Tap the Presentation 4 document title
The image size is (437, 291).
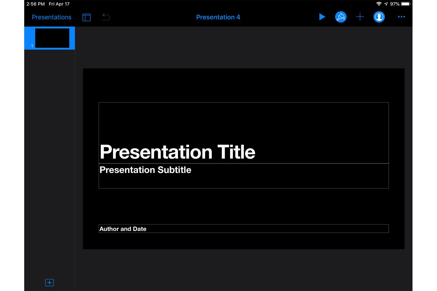click(218, 17)
